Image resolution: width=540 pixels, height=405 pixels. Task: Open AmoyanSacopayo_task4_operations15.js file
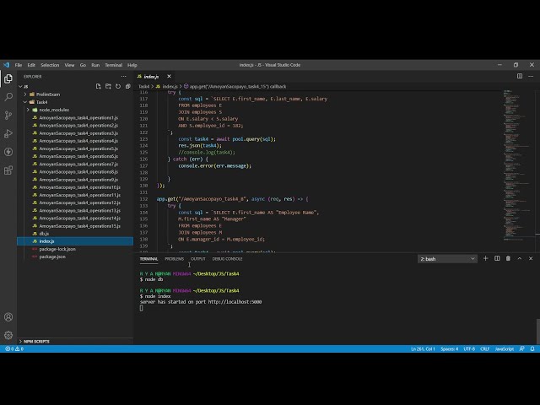(80, 226)
